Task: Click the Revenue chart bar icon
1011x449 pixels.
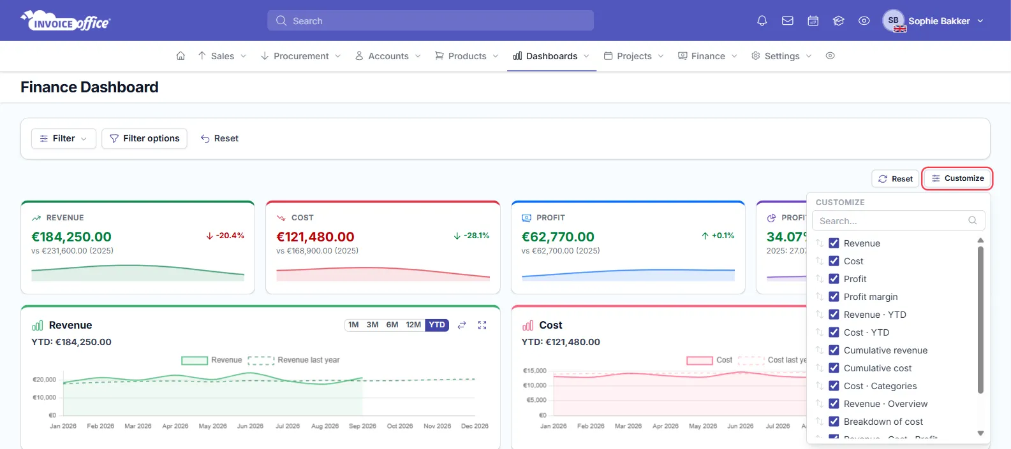Action: [38, 325]
